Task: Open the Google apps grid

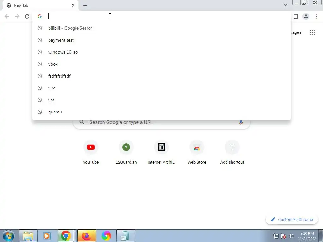Action: point(312,32)
